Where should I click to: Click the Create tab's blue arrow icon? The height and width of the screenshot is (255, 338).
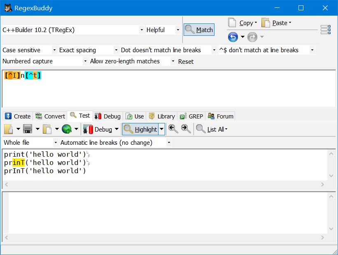click(x=8, y=116)
